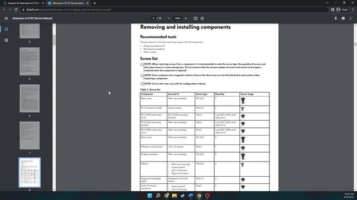Go back to the previous page
This screenshot has height=200, width=357.
click(x=4, y=10)
